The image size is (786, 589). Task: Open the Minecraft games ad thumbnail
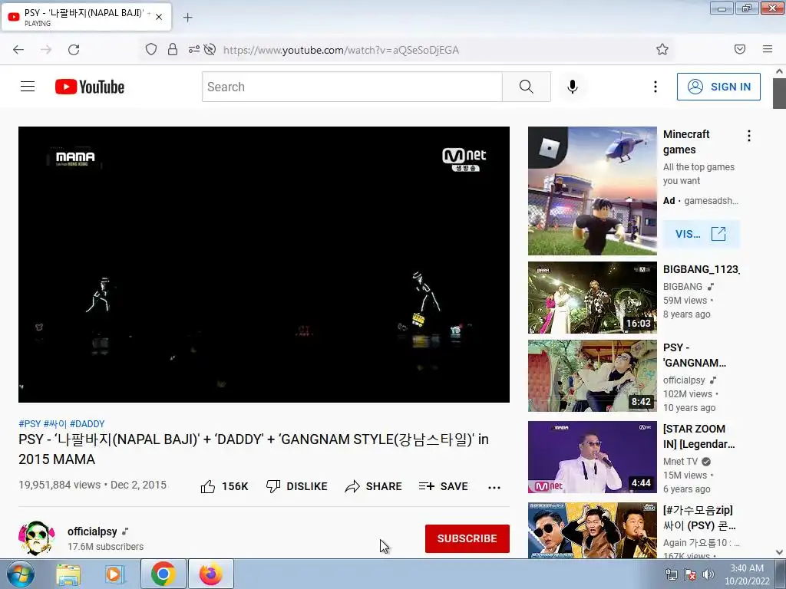pyautogui.click(x=592, y=191)
